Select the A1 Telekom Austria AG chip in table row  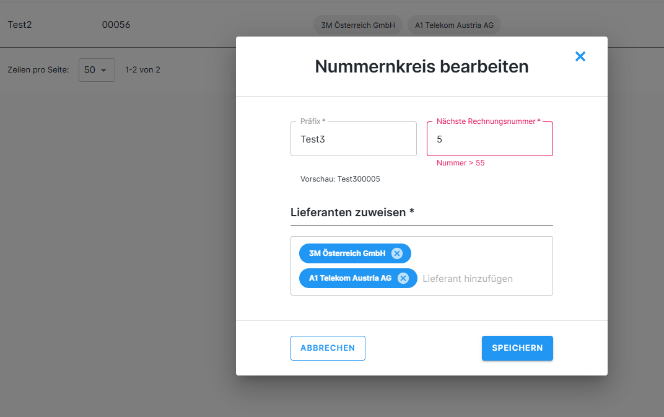pyautogui.click(x=454, y=25)
